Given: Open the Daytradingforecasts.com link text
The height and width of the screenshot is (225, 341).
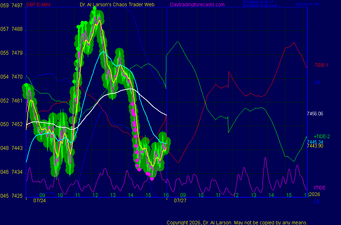Looking at the screenshot, I should [x=197, y=4].
